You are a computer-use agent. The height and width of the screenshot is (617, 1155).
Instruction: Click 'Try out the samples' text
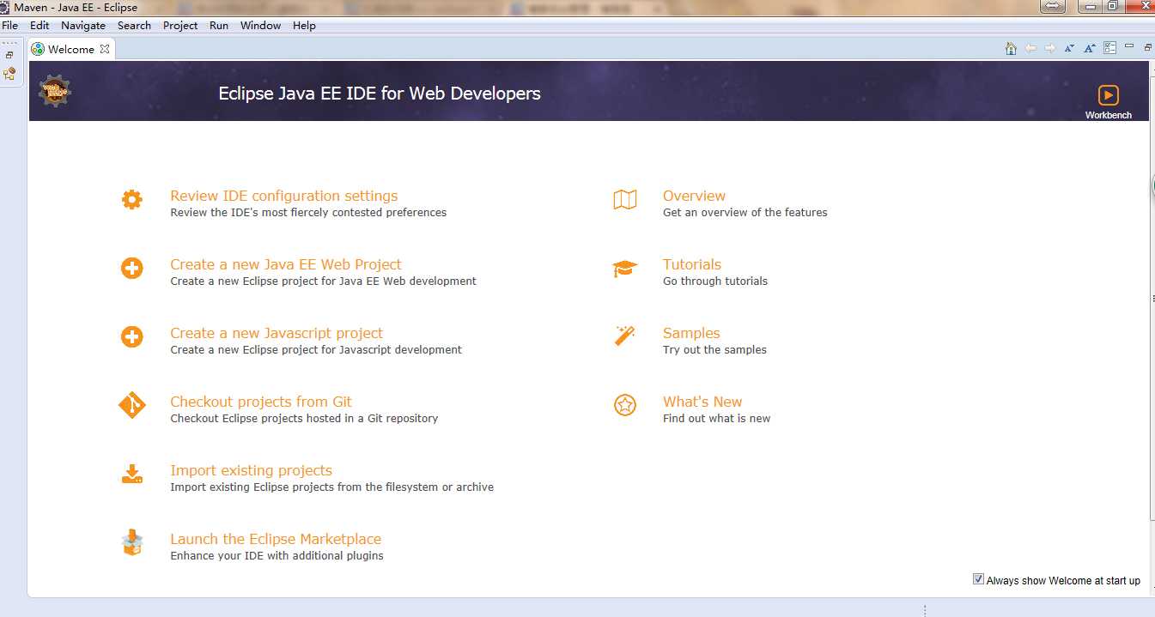[714, 349]
